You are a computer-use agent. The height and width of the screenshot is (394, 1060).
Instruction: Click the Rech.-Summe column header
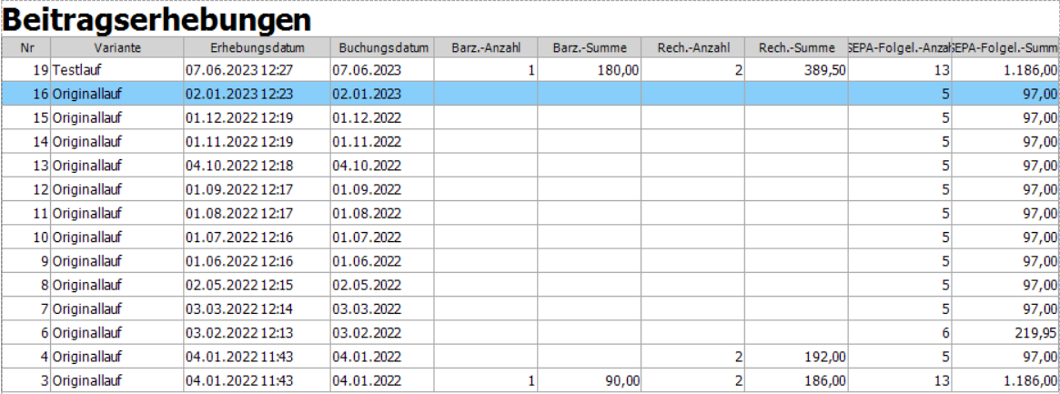pyautogui.click(x=796, y=47)
